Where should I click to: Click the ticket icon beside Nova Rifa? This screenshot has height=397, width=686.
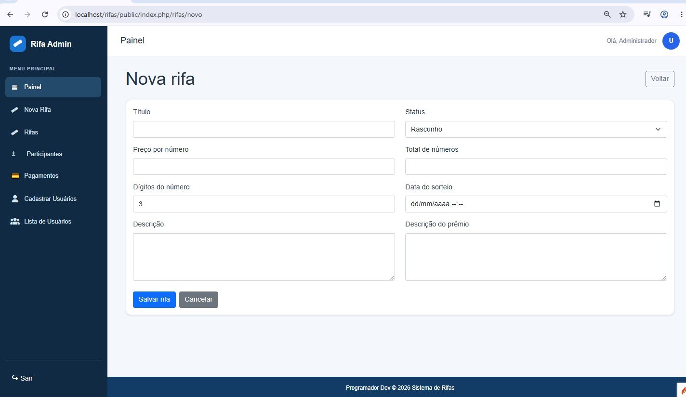click(14, 110)
